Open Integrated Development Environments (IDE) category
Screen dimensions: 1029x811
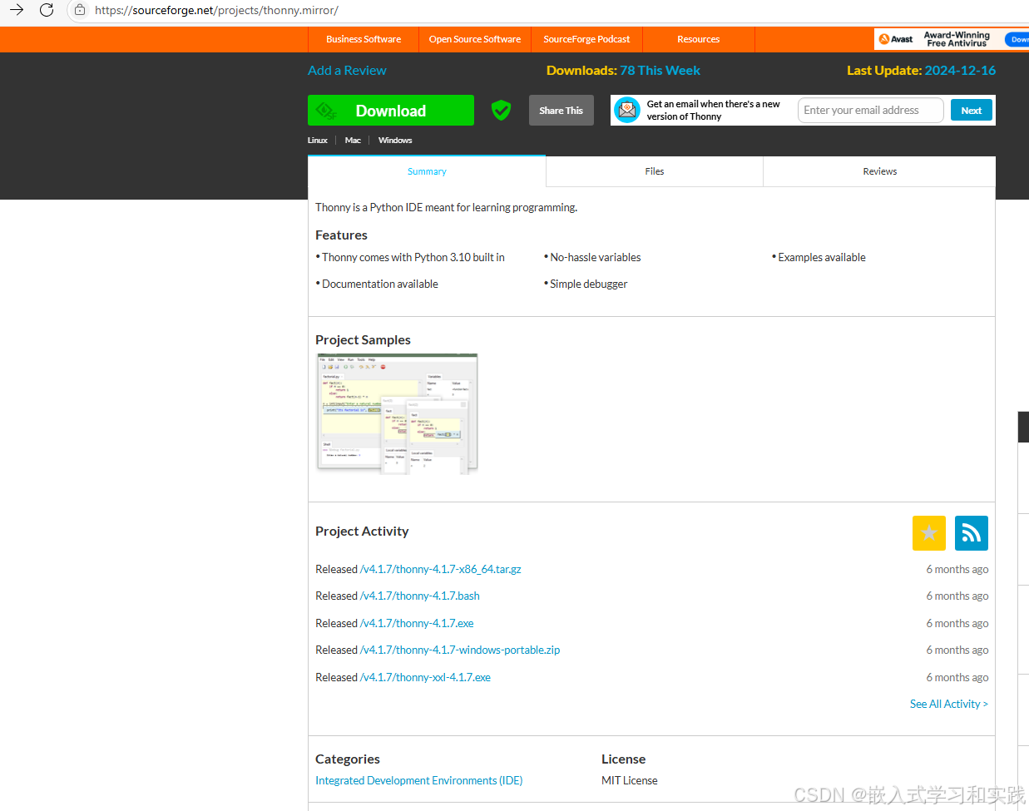pos(419,781)
